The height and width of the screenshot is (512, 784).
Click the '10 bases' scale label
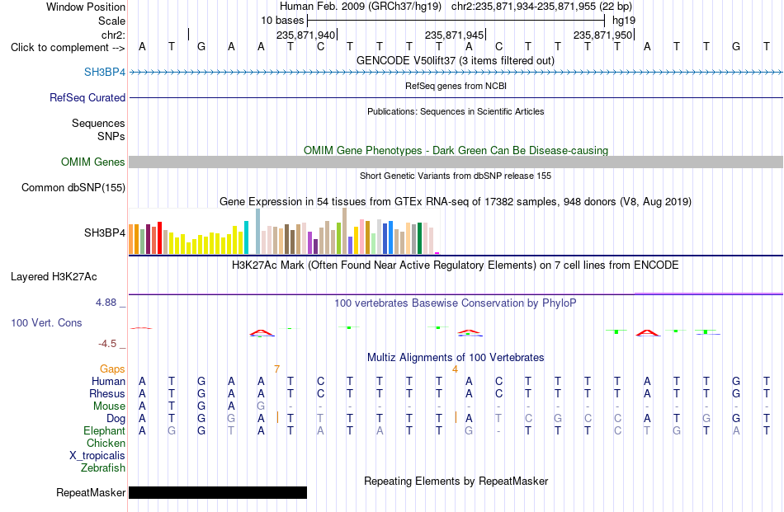pyautogui.click(x=282, y=21)
